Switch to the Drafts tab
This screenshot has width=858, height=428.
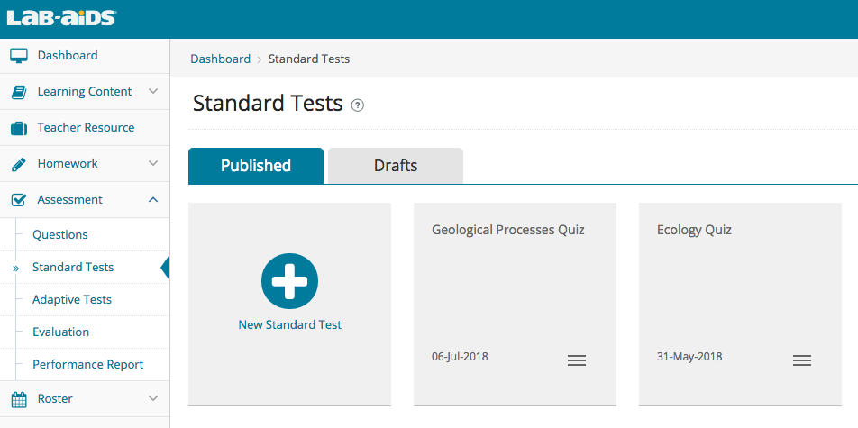pos(396,166)
